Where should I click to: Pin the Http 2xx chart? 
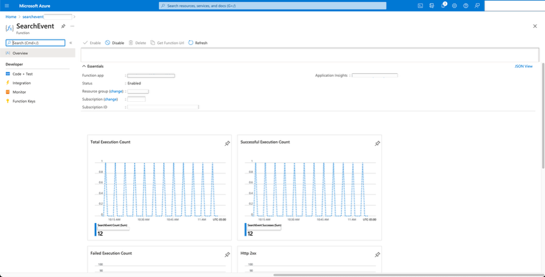[x=377, y=255]
